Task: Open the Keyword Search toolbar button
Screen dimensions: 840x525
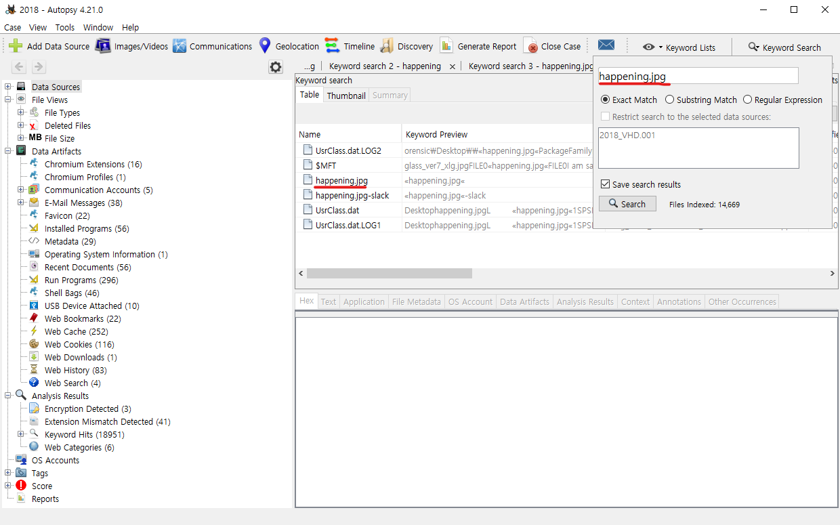Action: click(x=784, y=47)
